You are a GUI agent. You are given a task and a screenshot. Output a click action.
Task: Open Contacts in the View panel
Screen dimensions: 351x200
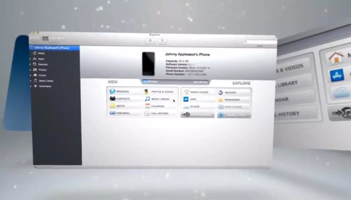click(125, 99)
